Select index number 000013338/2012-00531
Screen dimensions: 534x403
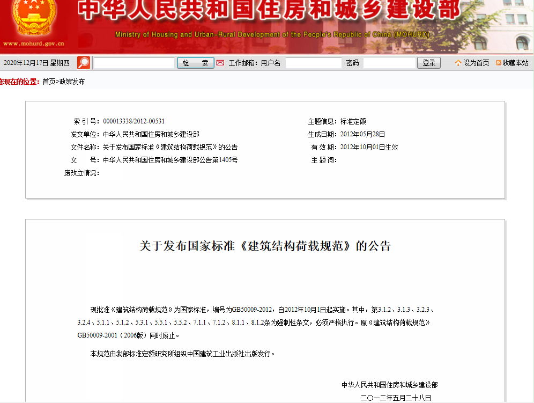(134, 121)
